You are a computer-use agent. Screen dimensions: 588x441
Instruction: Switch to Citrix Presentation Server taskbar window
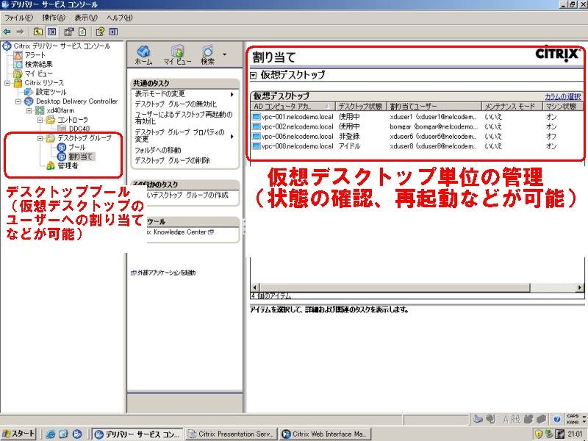(232, 434)
